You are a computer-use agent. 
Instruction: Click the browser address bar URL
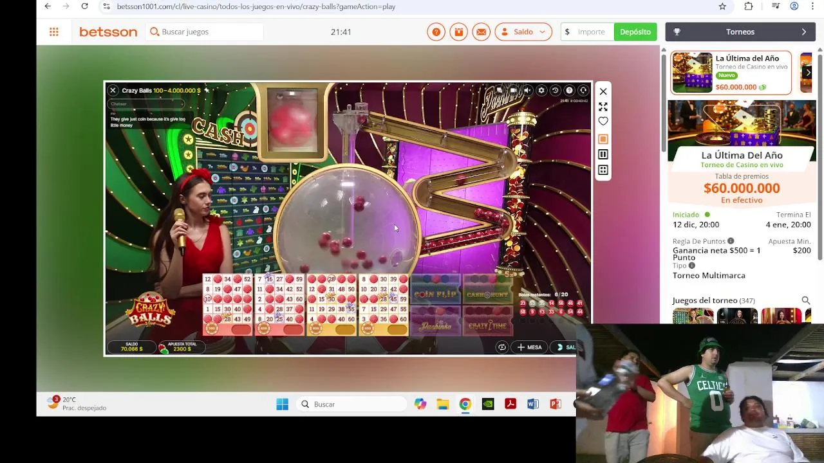[256, 6]
